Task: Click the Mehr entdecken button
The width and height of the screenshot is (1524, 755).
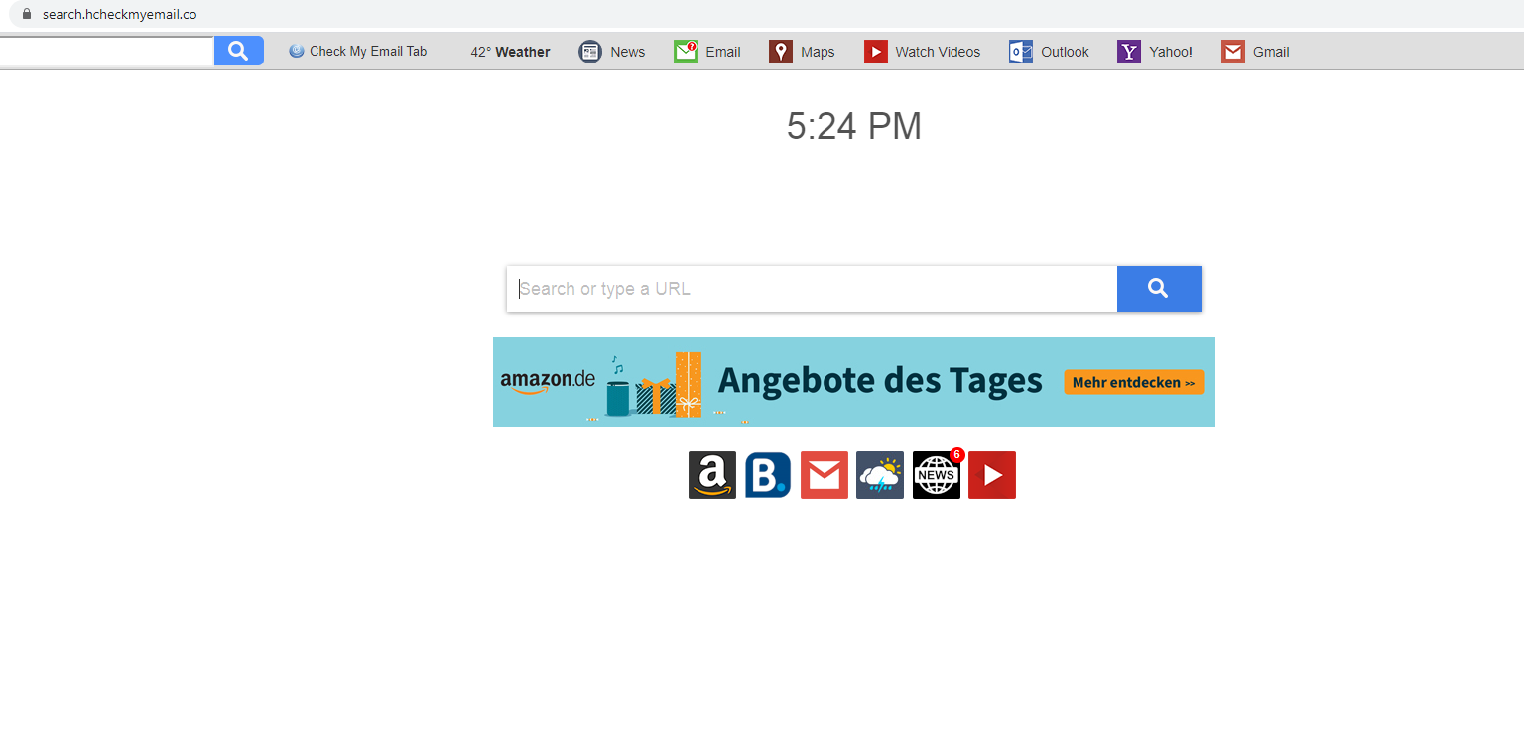Action: 1134,382
